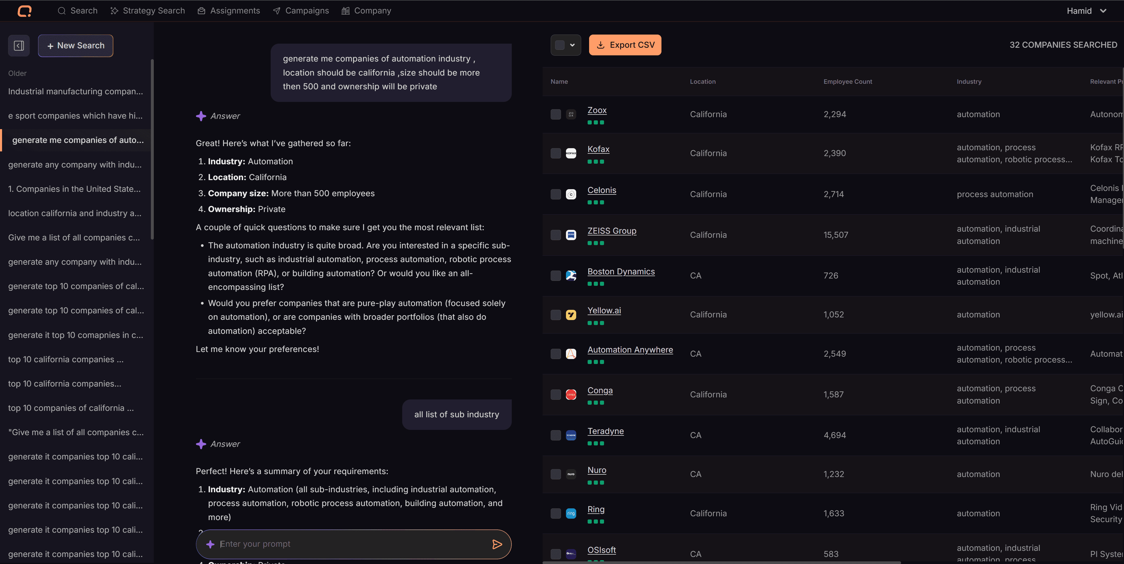Tick the checkbox beside Teradyne
This screenshot has height=564, width=1124.
[555, 435]
